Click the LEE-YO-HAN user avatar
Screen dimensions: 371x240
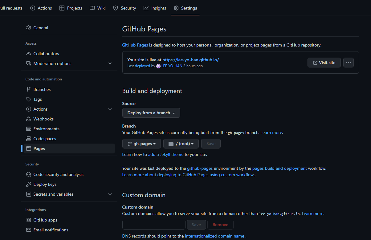click(x=158, y=66)
